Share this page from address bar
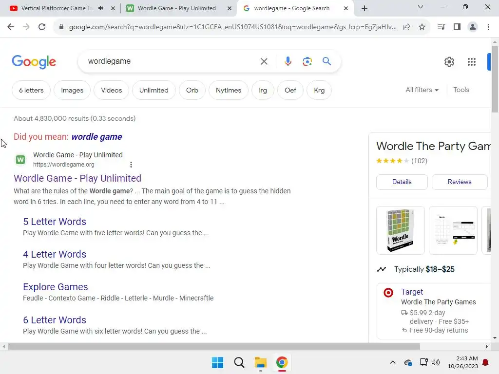The height and width of the screenshot is (374, 499). (x=406, y=27)
